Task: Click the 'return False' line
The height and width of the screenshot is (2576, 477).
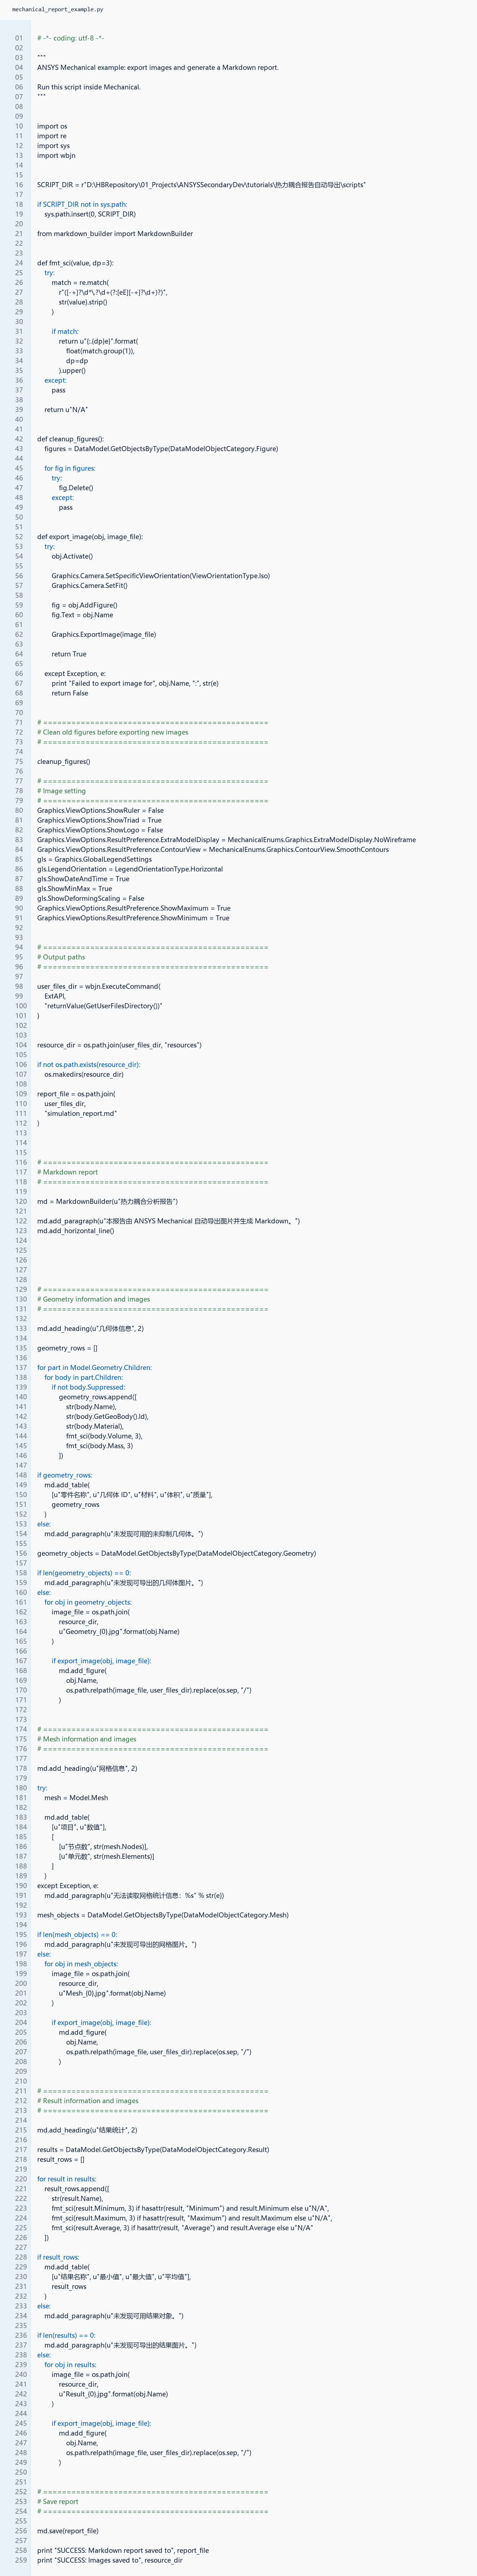Action: click(70, 693)
